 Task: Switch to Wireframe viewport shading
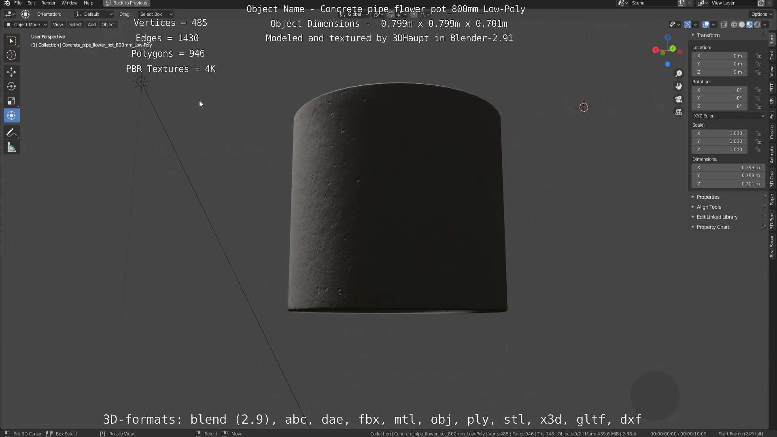click(x=734, y=25)
